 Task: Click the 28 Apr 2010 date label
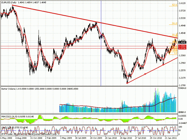click(x=126, y=138)
